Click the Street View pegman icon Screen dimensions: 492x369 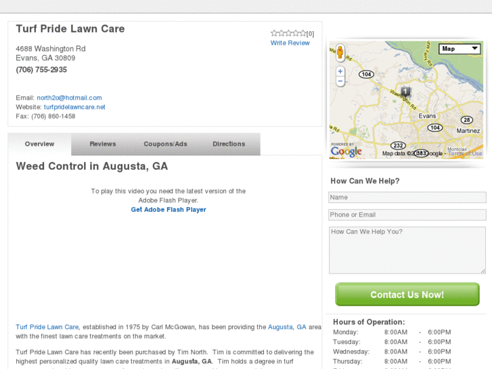(340, 52)
